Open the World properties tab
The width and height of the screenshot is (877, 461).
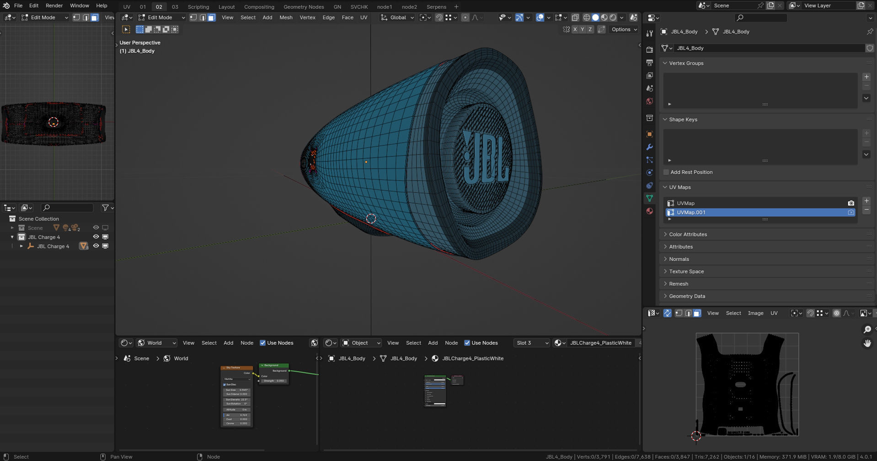[649, 101]
